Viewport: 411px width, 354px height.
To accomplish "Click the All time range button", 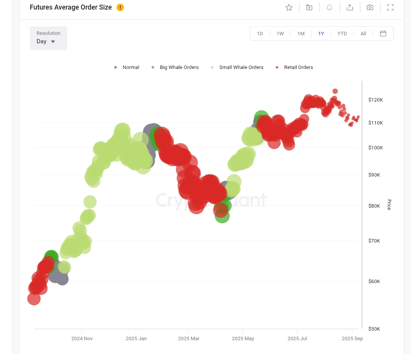I will pyautogui.click(x=363, y=33).
